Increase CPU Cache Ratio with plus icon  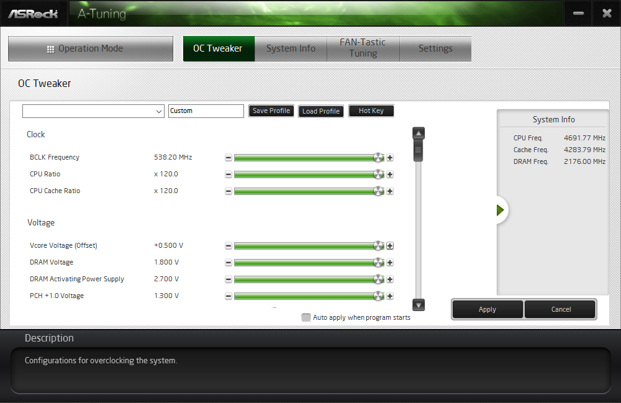tap(390, 191)
